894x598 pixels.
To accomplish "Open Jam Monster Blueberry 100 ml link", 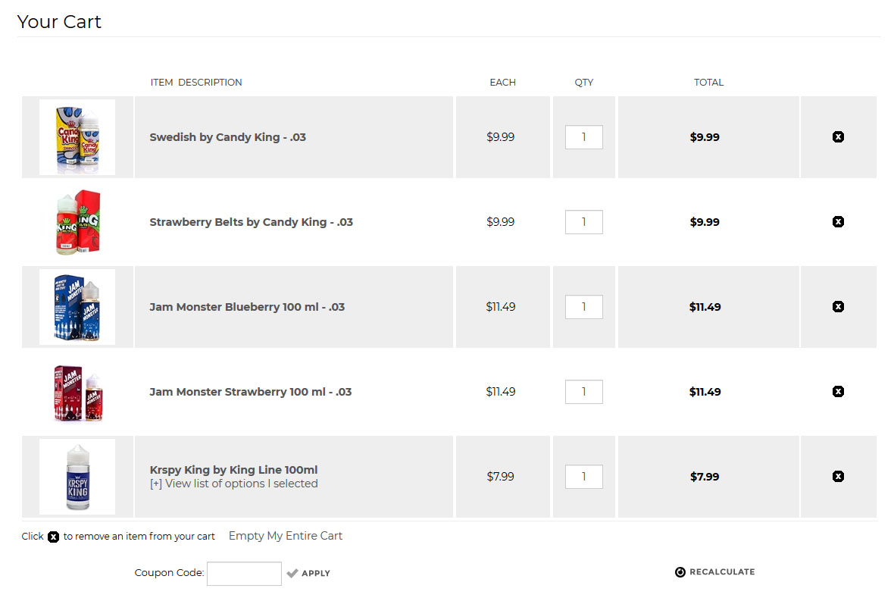I will [x=247, y=307].
